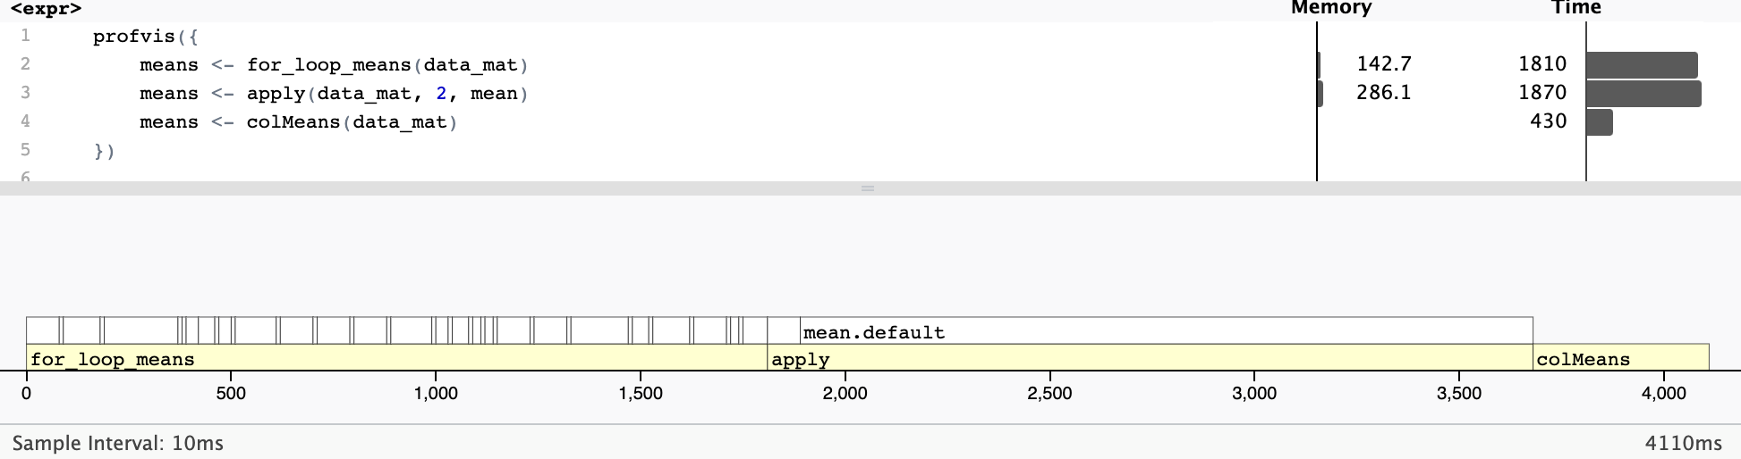1741x459 pixels.
Task: Click the for_loop_means flame graph block
Action: pyautogui.click(x=396, y=358)
